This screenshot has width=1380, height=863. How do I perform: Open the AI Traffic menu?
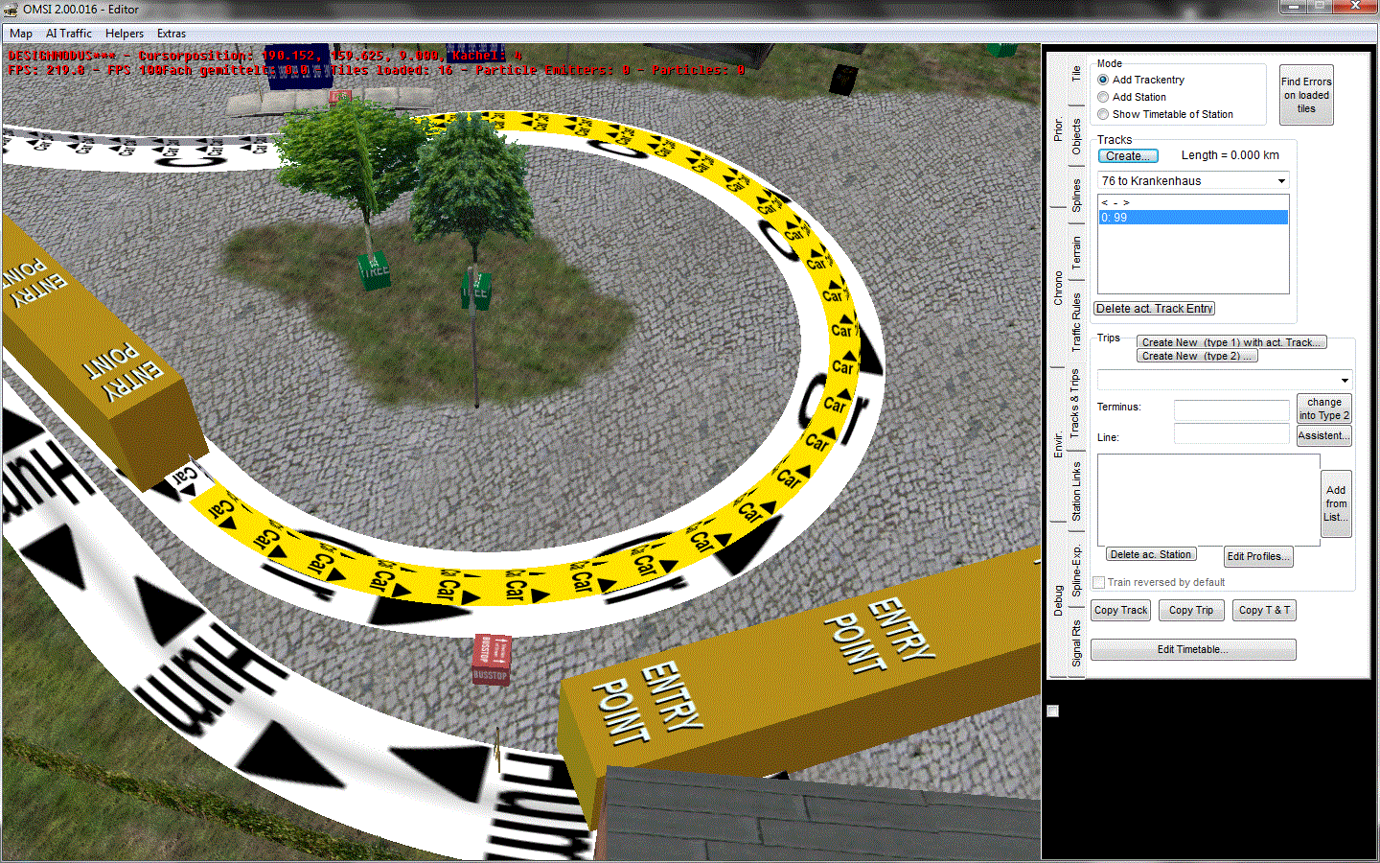pyautogui.click(x=69, y=34)
